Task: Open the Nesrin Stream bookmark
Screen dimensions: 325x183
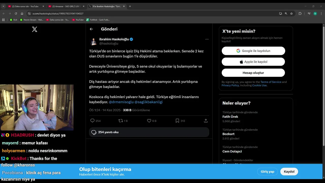Action: (x=32, y=20)
